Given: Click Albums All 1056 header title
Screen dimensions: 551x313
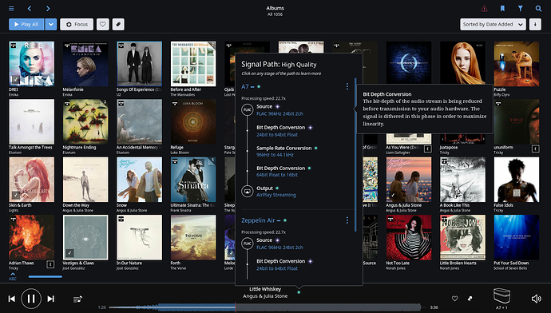Looking at the screenshot, I should 275,11.
